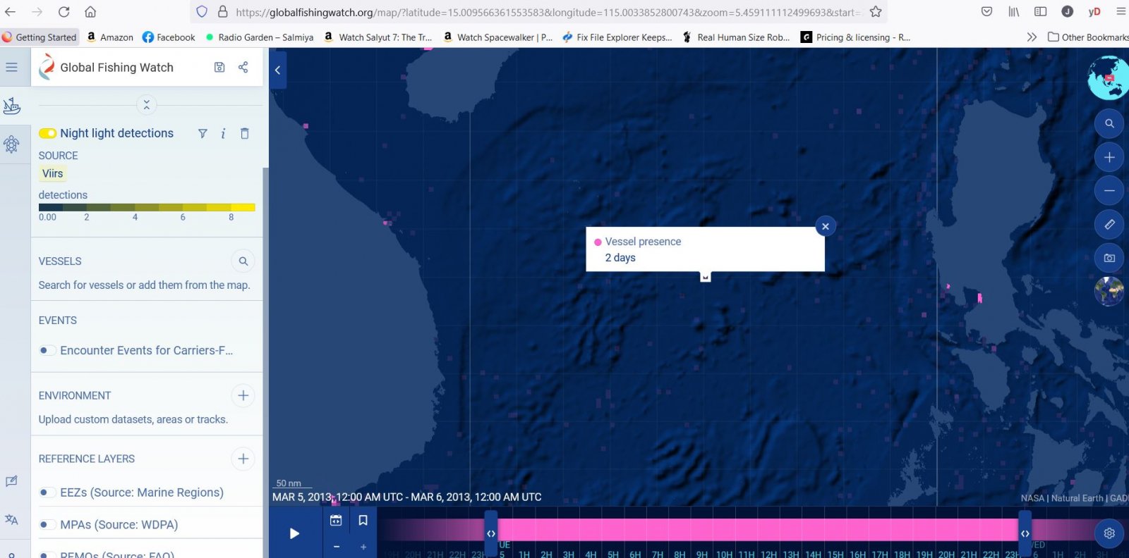Viewport: 1129px width, 558px height.
Task: Take a map screenshot with camera icon
Action: [x=1109, y=258]
